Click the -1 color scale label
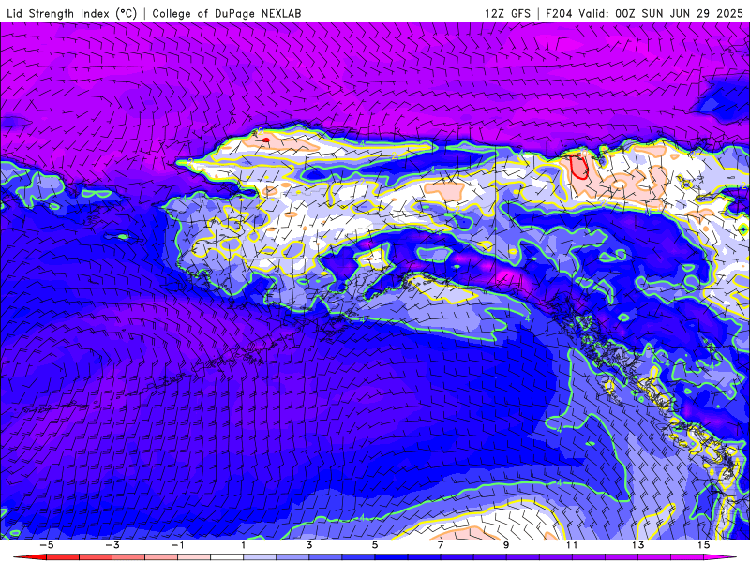 pos(177,545)
